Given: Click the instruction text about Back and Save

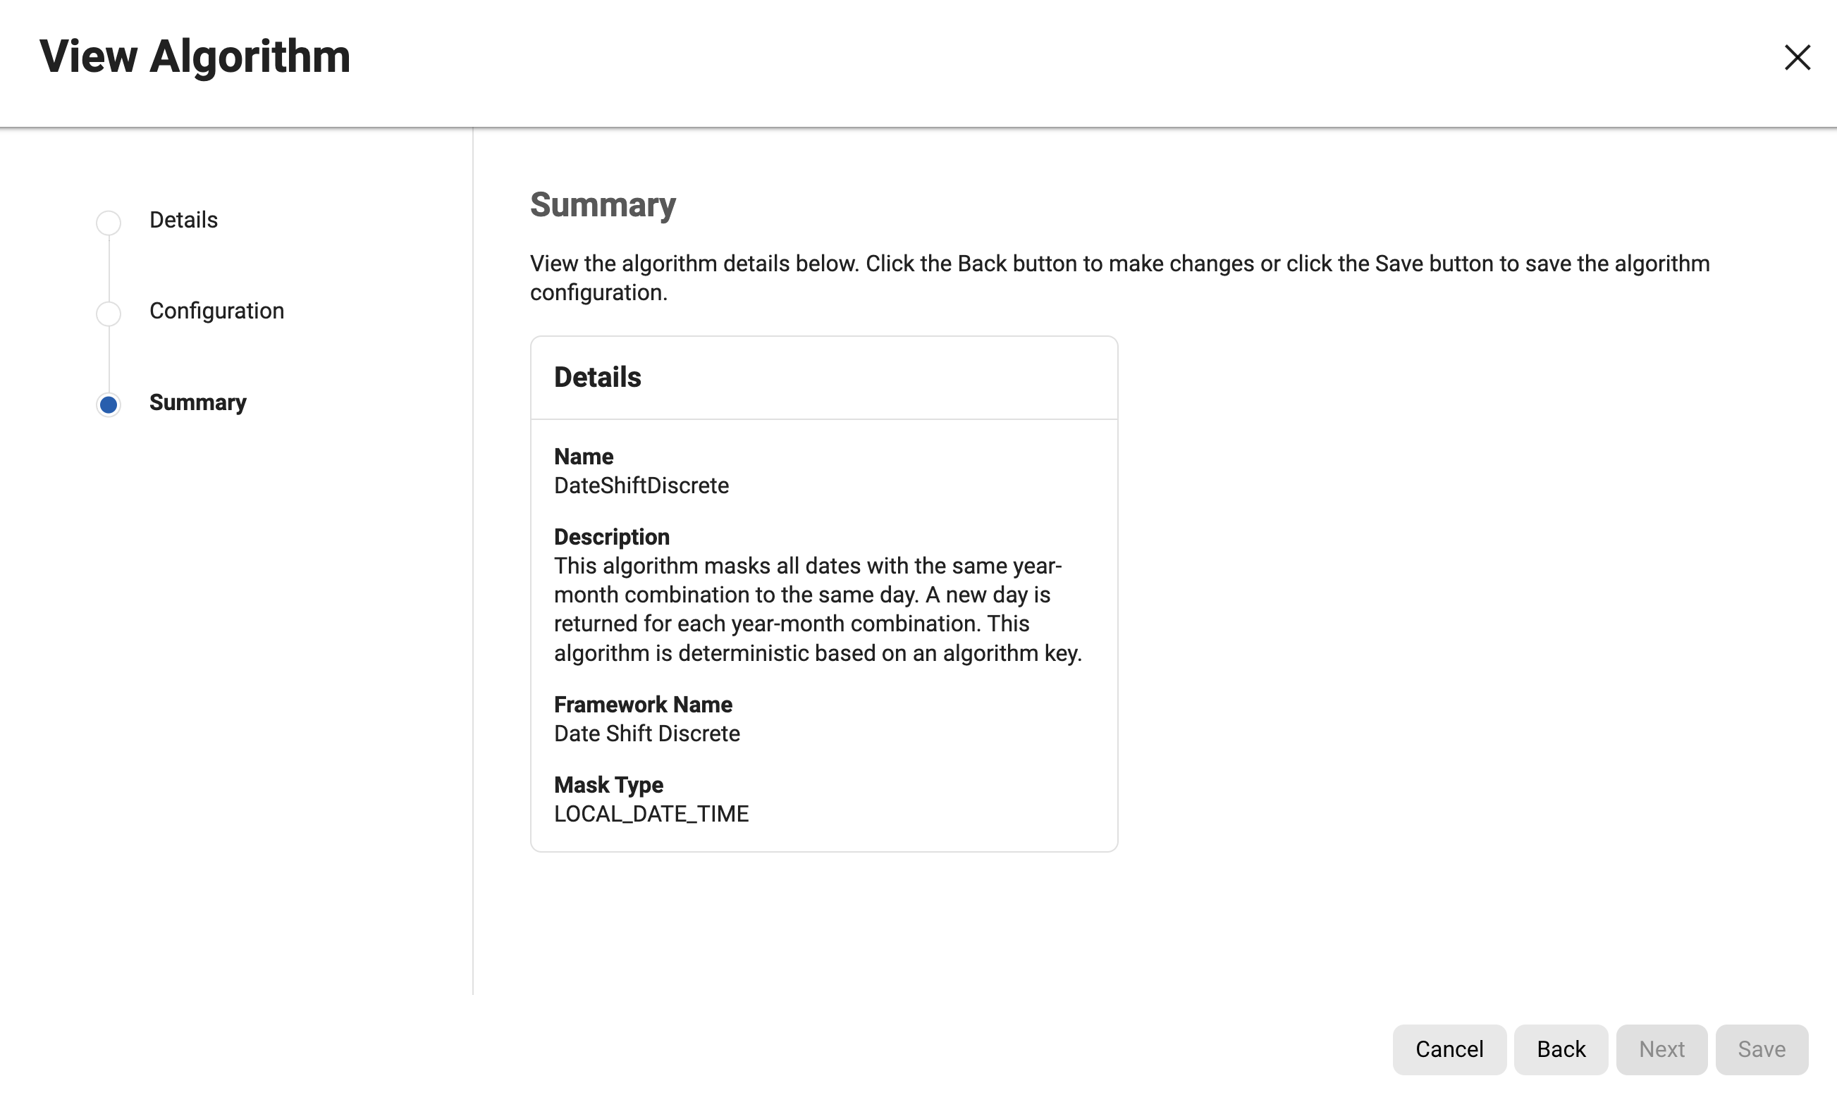Looking at the screenshot, I should point(1119,278).
